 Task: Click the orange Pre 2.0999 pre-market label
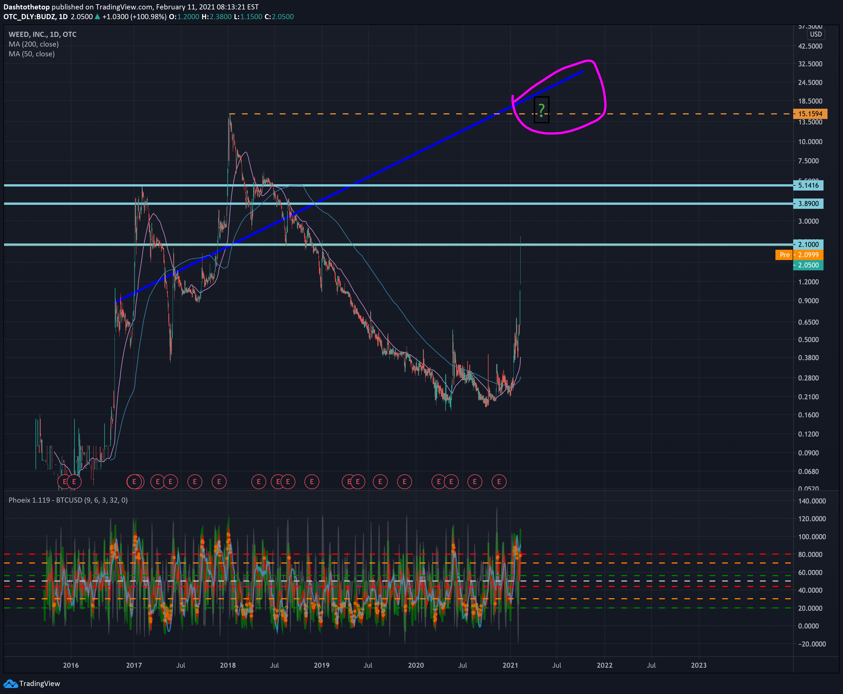click(799, 255)
